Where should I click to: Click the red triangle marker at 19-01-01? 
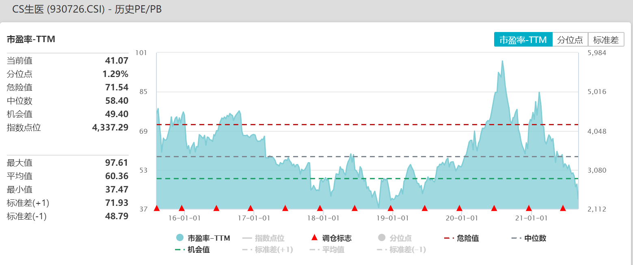[x=391, y=208]
